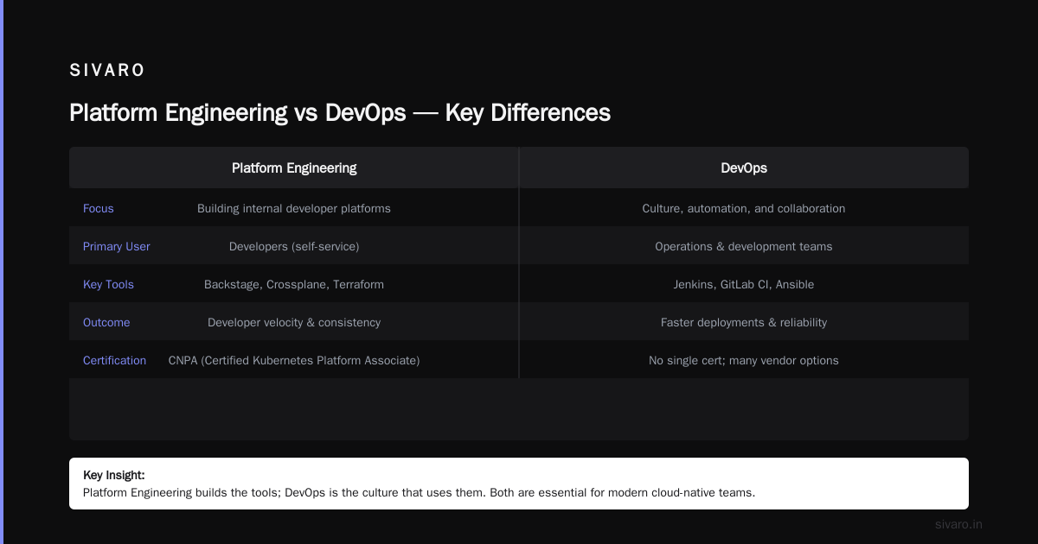Select the DevOps column header
This screenshot has height=544, width=1038.
[744, 168]
